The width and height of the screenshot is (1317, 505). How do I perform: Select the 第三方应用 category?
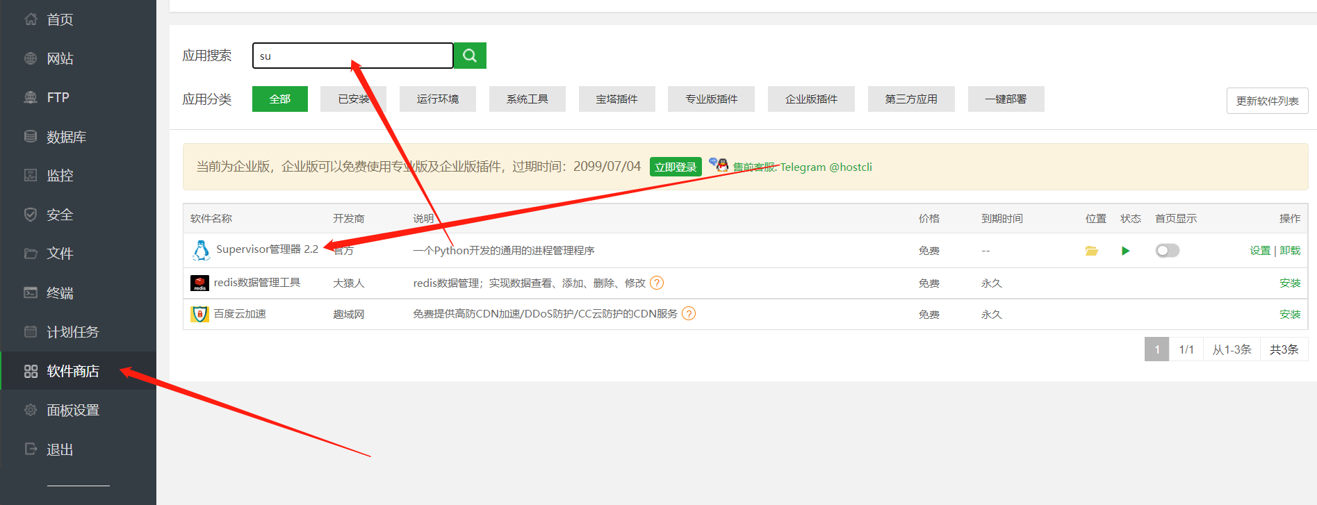[x=910, y=99]
